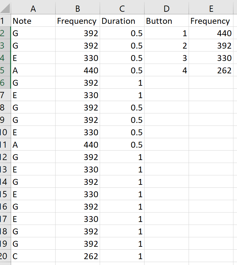Screen dimensions: 237x265
Task: Select cell B2 with value 392
Action: tap(78, 33)
